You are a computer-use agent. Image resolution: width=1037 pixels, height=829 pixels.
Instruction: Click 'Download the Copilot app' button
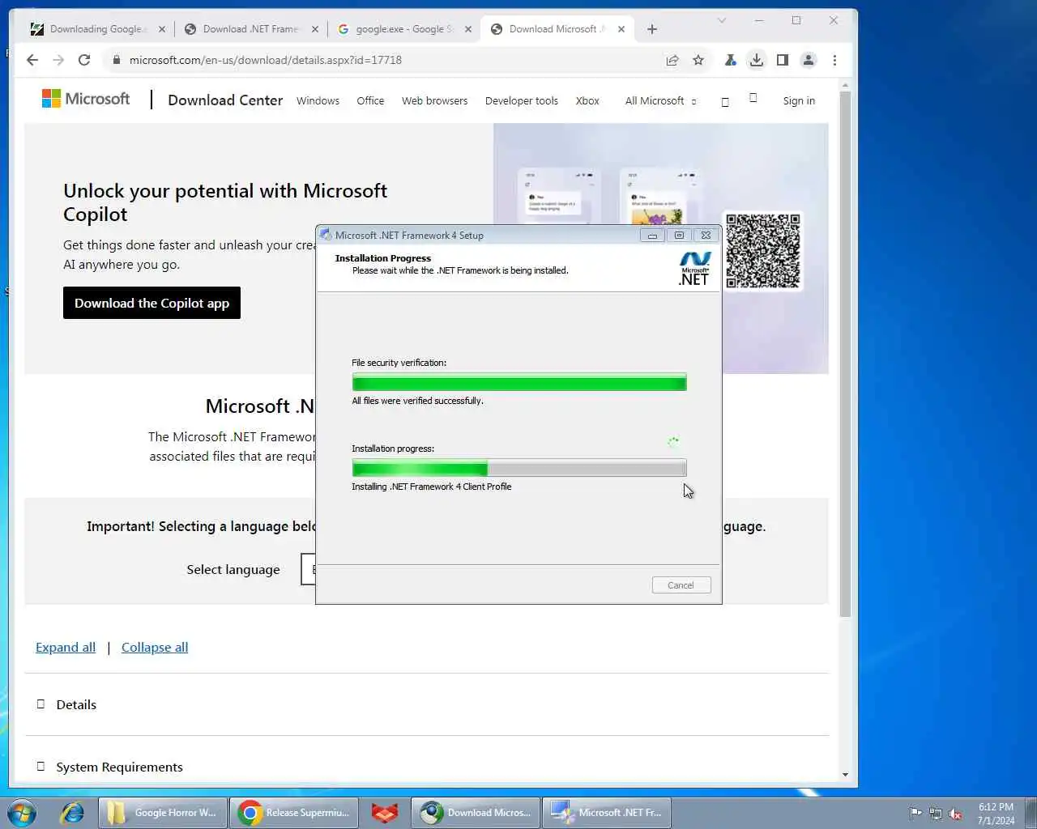click(151, 303)
